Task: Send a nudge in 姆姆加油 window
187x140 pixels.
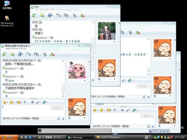Action: tap(19, 102)
